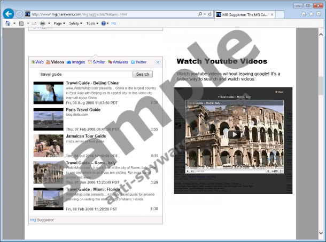The height and width of the screenshot is (242, 326).
Task: Close the MG Suggestor panel with X
Action: click(158, 62)
